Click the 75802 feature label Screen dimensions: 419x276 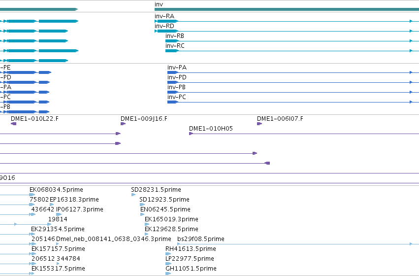(39, 200)
